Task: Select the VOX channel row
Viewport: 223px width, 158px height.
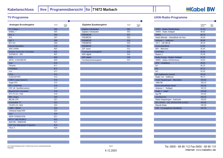Action: (38, 57)
